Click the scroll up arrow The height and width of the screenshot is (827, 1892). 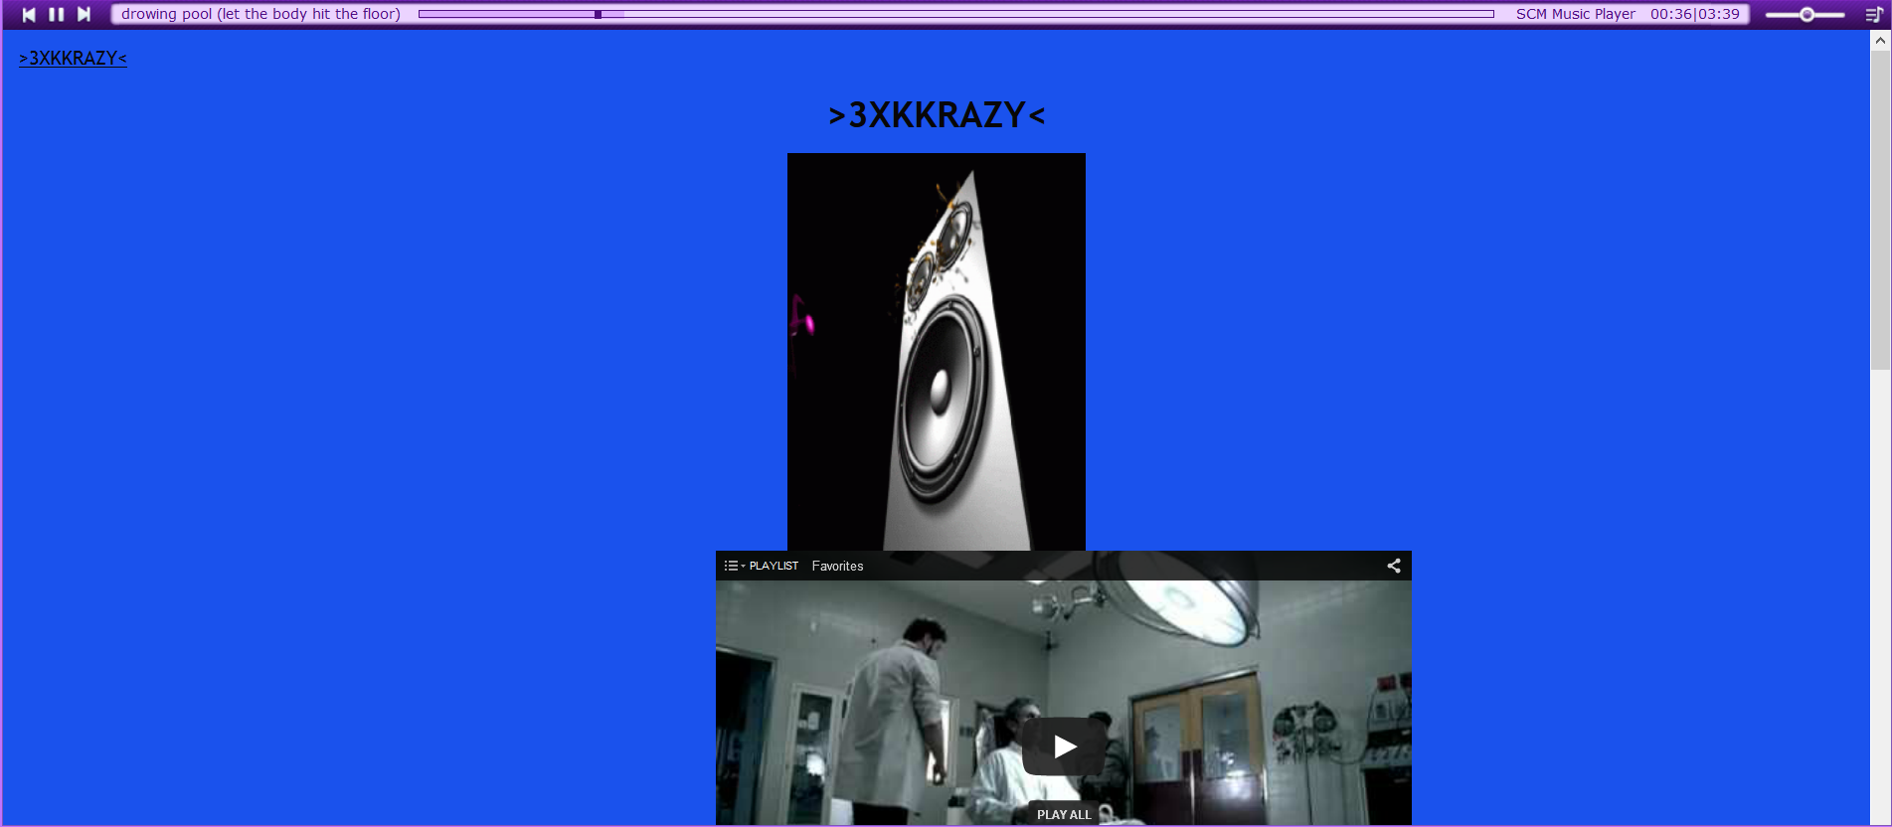1880,41
